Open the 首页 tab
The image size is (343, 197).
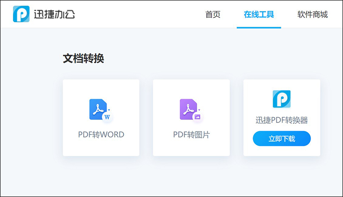[213, 15]
